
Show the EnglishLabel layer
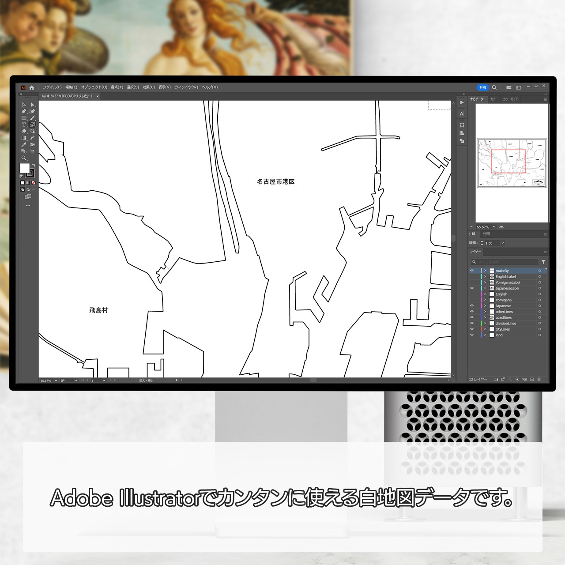[472, 277]
